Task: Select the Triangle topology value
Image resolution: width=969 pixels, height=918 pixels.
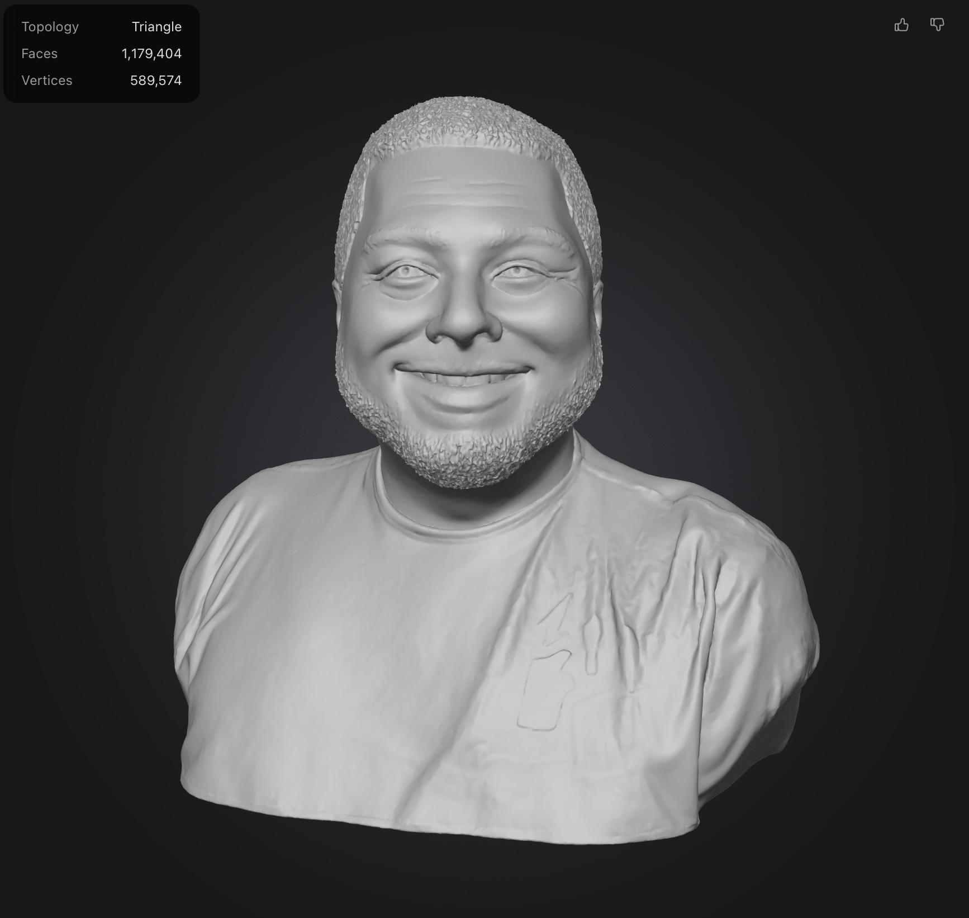Action: point(156,27)
